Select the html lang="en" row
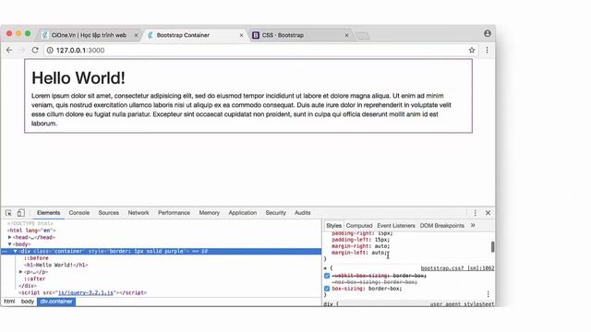Screen dimensions: 591x332 pos(31,231)
